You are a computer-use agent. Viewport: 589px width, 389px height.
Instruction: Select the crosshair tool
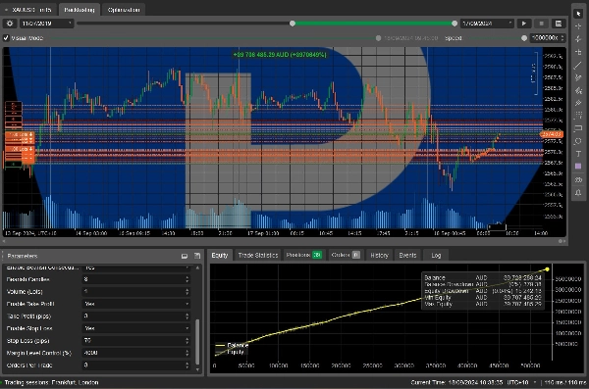[578, 26]
